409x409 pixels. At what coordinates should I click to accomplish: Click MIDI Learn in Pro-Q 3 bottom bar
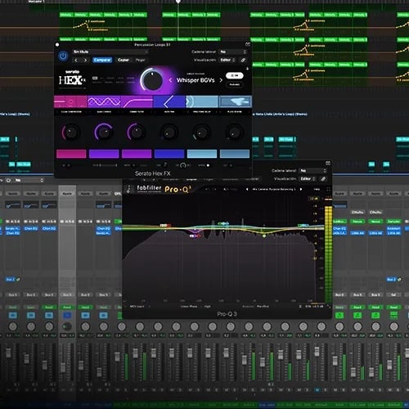pos(137,307)
